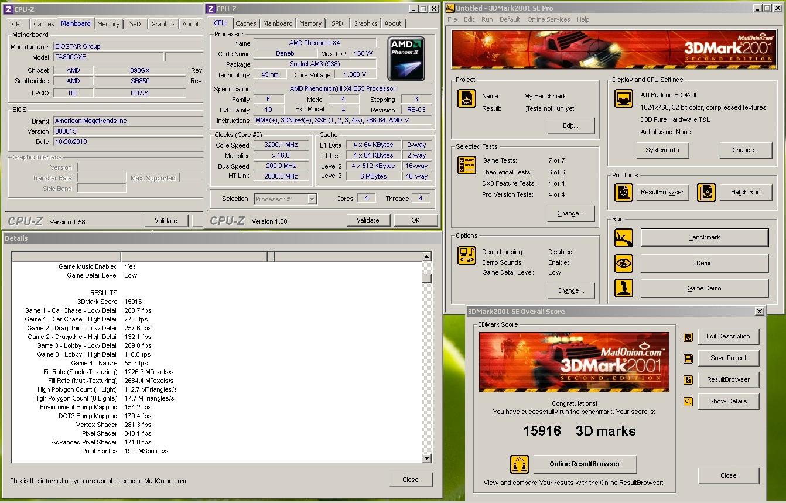Click the small ResultBrowser icon in Overall Score

point(688,380)
